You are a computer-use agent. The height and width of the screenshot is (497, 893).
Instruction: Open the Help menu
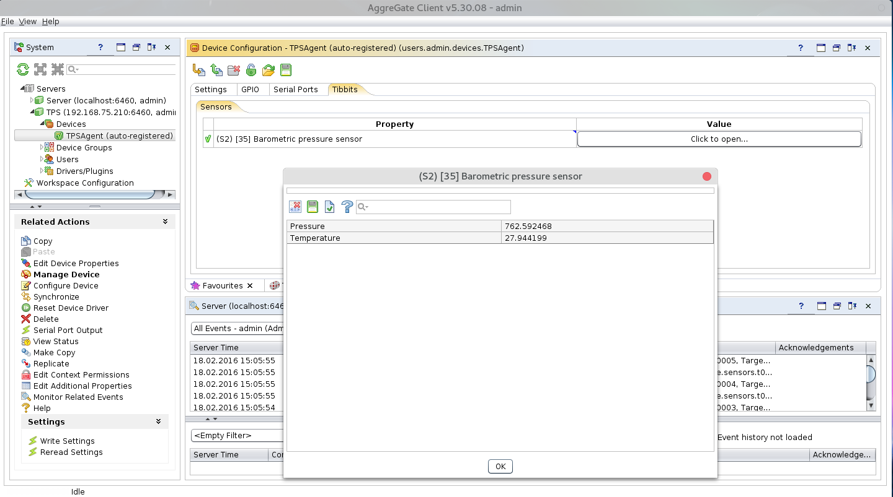(x=51, y=21)
